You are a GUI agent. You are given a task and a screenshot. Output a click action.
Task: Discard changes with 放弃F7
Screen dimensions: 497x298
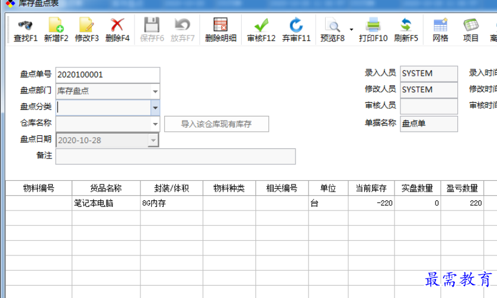[182, 30]
